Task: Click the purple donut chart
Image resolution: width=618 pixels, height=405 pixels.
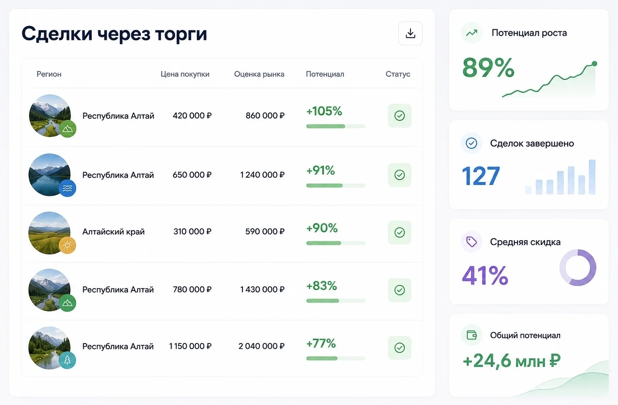Action: 578,267
